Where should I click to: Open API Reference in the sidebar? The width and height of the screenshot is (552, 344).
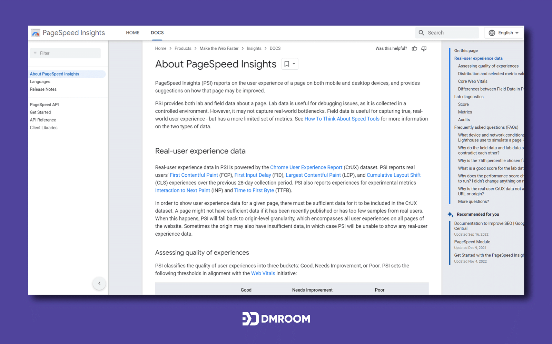tap(43, 120)
